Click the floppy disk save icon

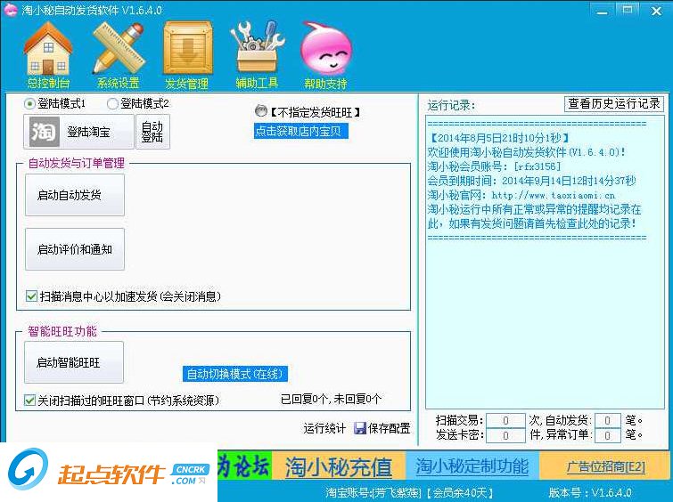360,428
